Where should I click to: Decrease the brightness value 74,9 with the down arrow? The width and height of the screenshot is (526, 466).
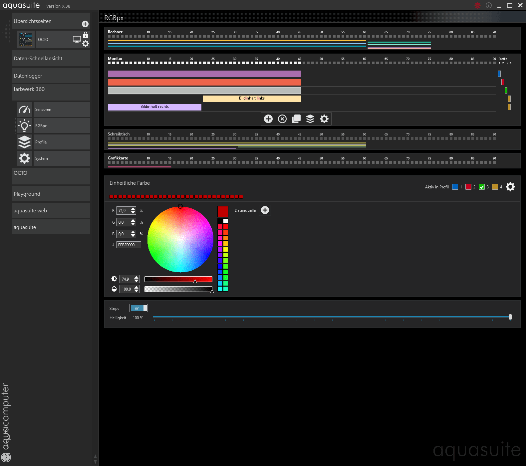point(136,281)
